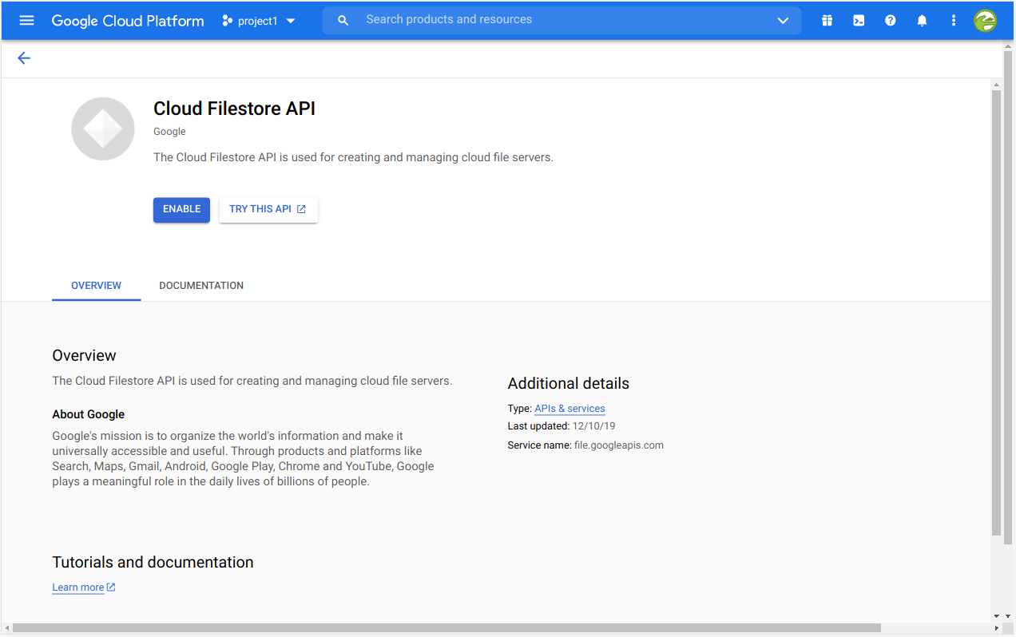Open the APIs & services link
Image resolution: width=1016 pixels, height=637 pixels.
point(570,409)
